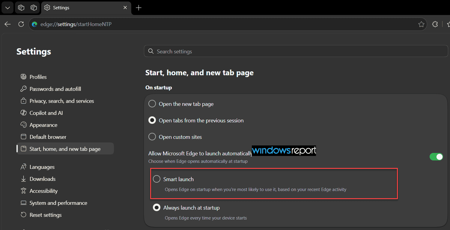
Task: Click the Downloads arrow icon
Action: click(23, 179)
